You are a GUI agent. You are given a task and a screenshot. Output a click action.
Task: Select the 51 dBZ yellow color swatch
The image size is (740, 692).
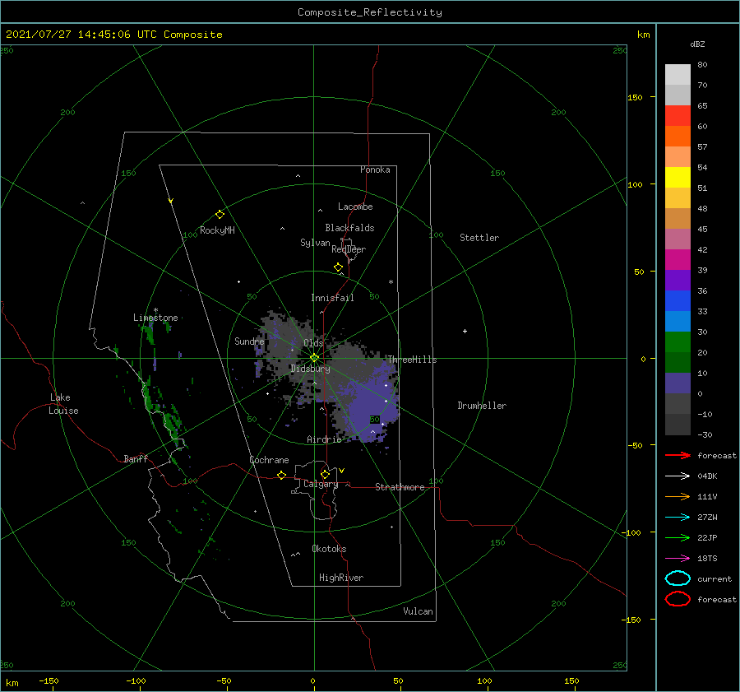[x=678, y=178]
